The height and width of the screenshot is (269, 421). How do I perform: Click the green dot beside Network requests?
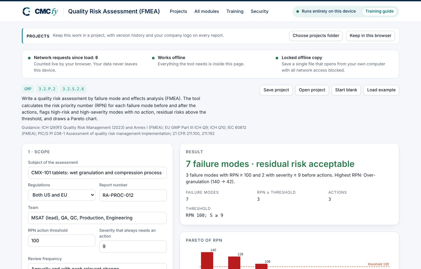(29, 58)
